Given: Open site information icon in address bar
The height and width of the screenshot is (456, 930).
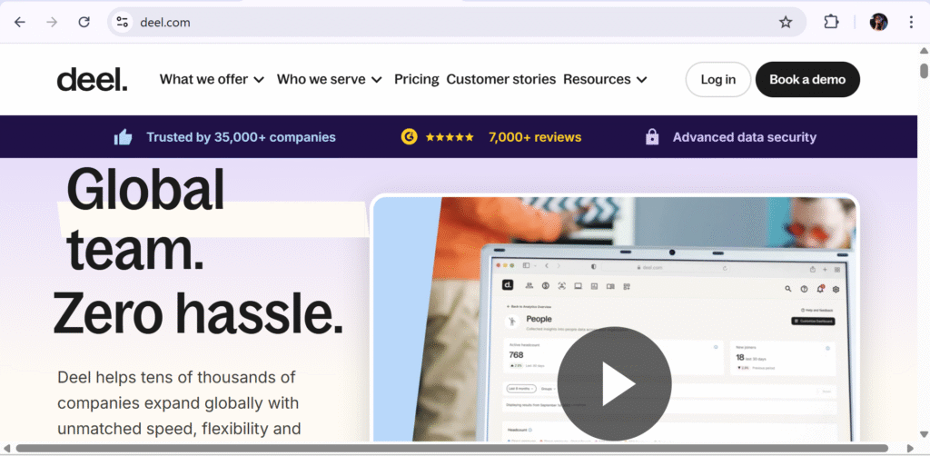Looking at the screenshot, I should coord(123,23).
